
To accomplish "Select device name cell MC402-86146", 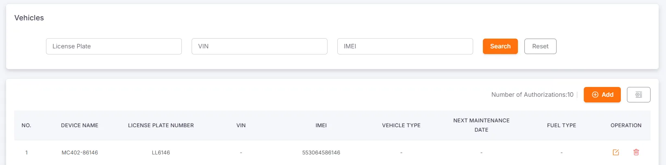I will (80, 153).
